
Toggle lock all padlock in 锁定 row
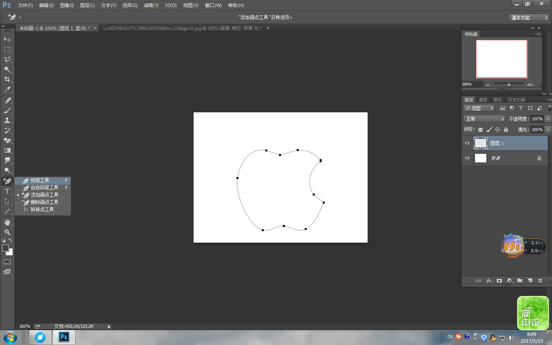tap(506, 130)
